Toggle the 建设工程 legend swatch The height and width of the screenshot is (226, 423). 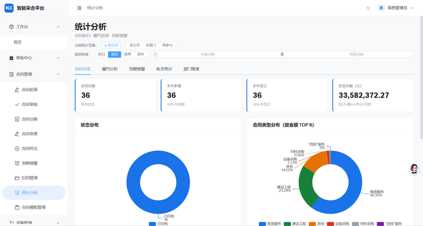[x=287, y=224]
